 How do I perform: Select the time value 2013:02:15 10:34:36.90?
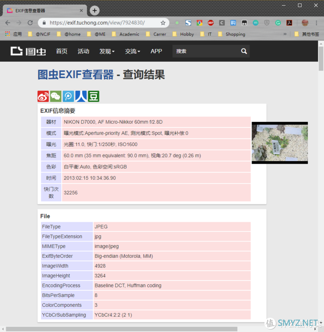tap(90, 178)
